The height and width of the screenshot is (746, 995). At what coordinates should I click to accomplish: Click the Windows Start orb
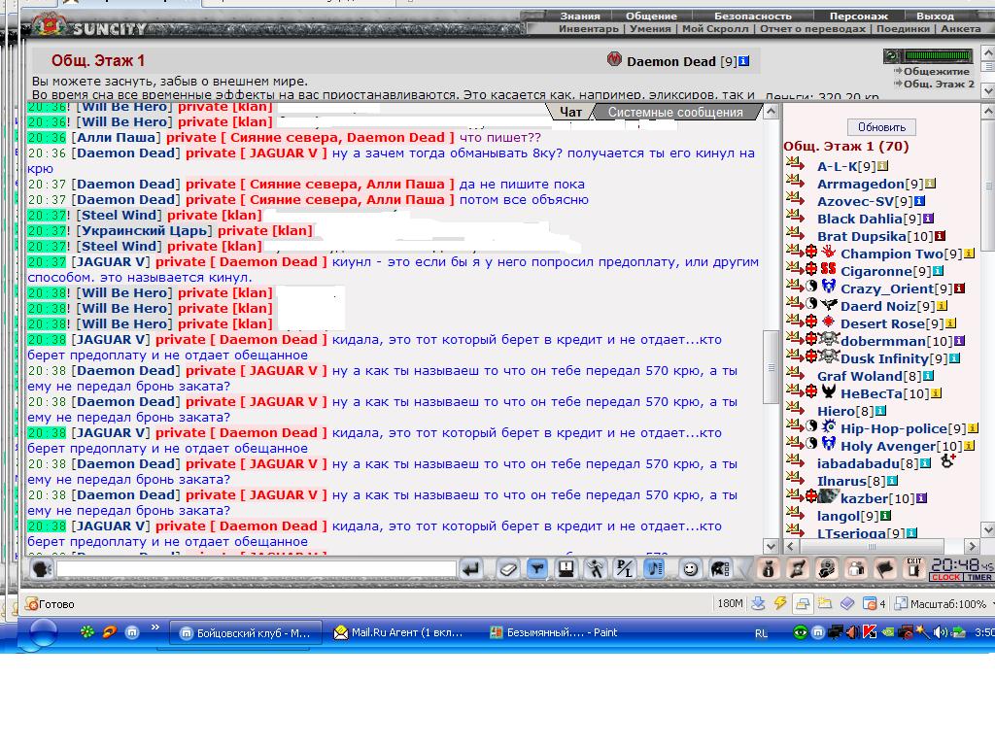click(43, 632)
